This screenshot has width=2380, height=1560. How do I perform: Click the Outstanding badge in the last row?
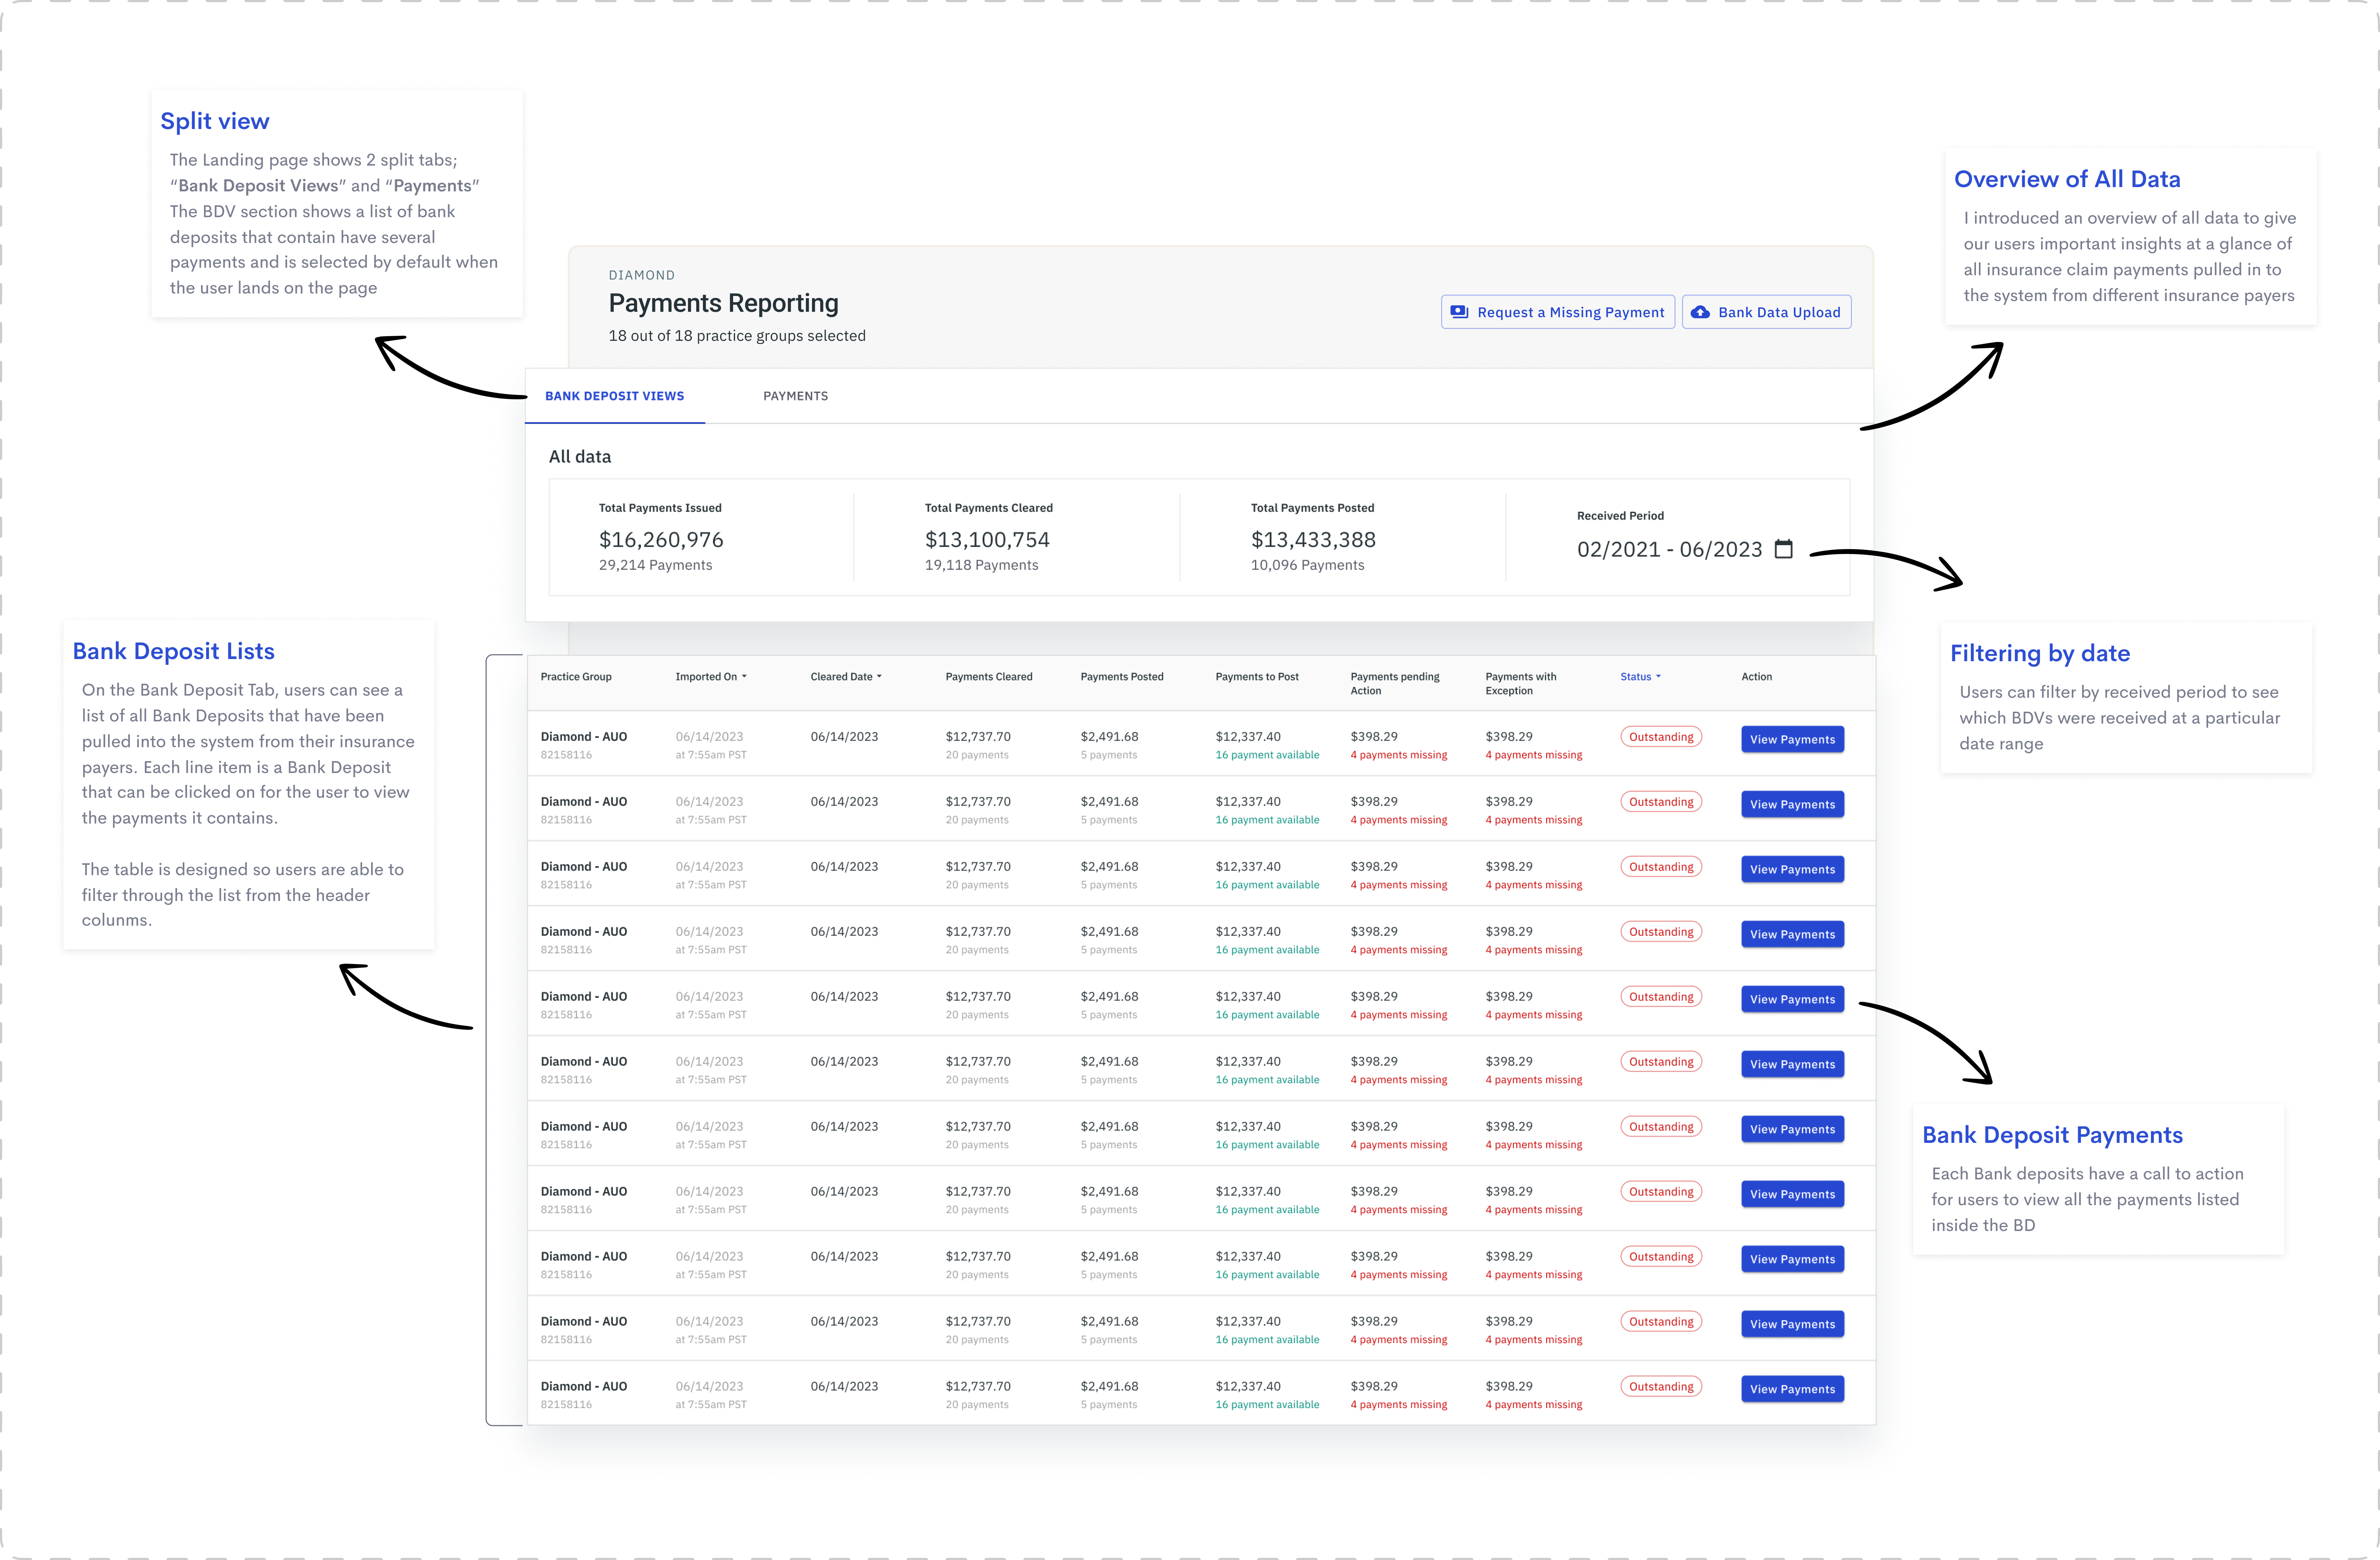(x=1661, y=1387)
